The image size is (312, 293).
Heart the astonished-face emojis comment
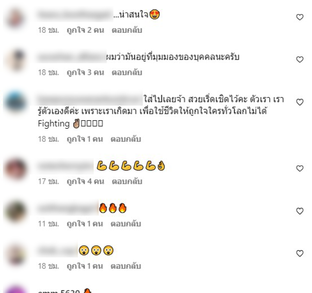click(x=300, y=253)
